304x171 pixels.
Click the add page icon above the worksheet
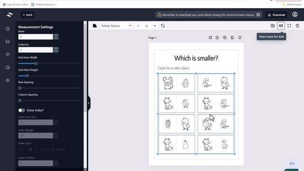tap(217, 38)
